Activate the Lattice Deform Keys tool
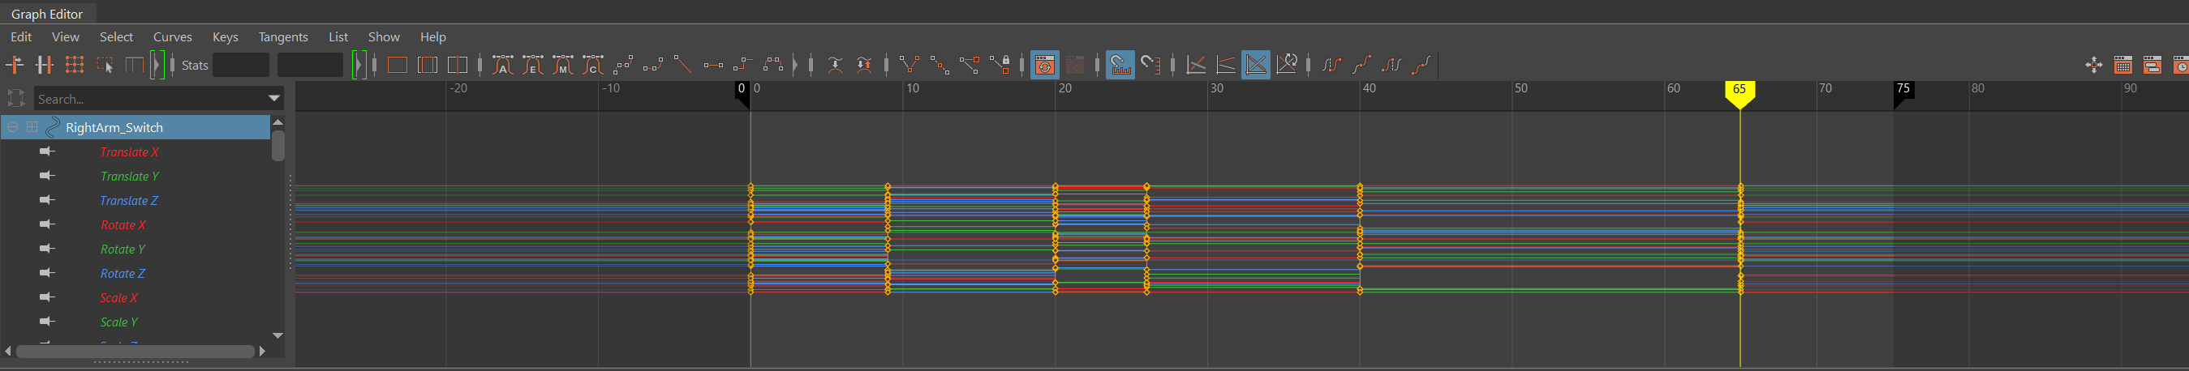The image size is (2189, 371). point(74,65)
